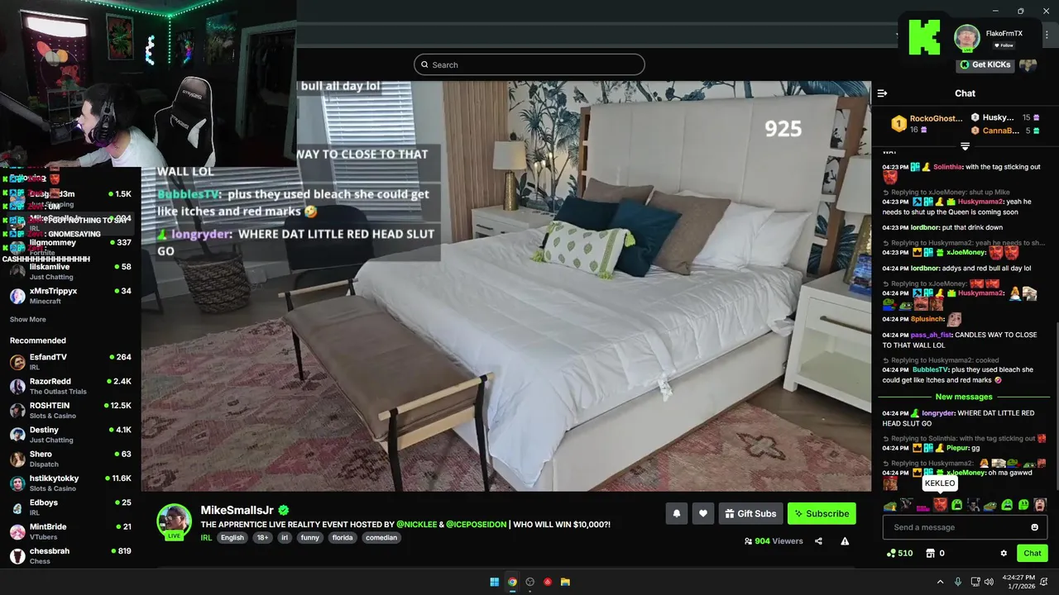Open RockoGhost top gifter entry
The image size is (1059, 595).
[926, 124]
